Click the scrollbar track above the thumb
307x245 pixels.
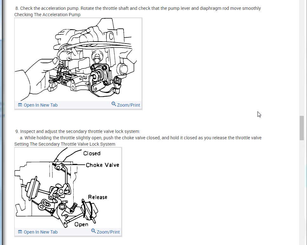tap(302, 59)
